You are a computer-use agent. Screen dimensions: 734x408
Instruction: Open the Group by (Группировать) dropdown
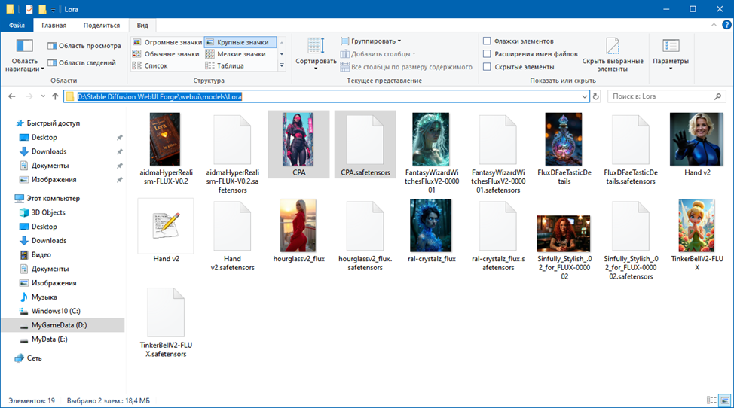point(371,41)
